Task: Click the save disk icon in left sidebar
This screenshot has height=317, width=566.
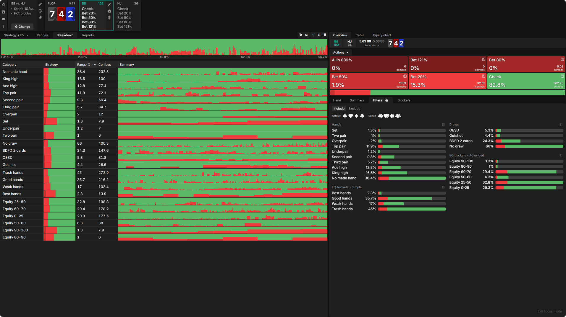Action: point(4,12)
